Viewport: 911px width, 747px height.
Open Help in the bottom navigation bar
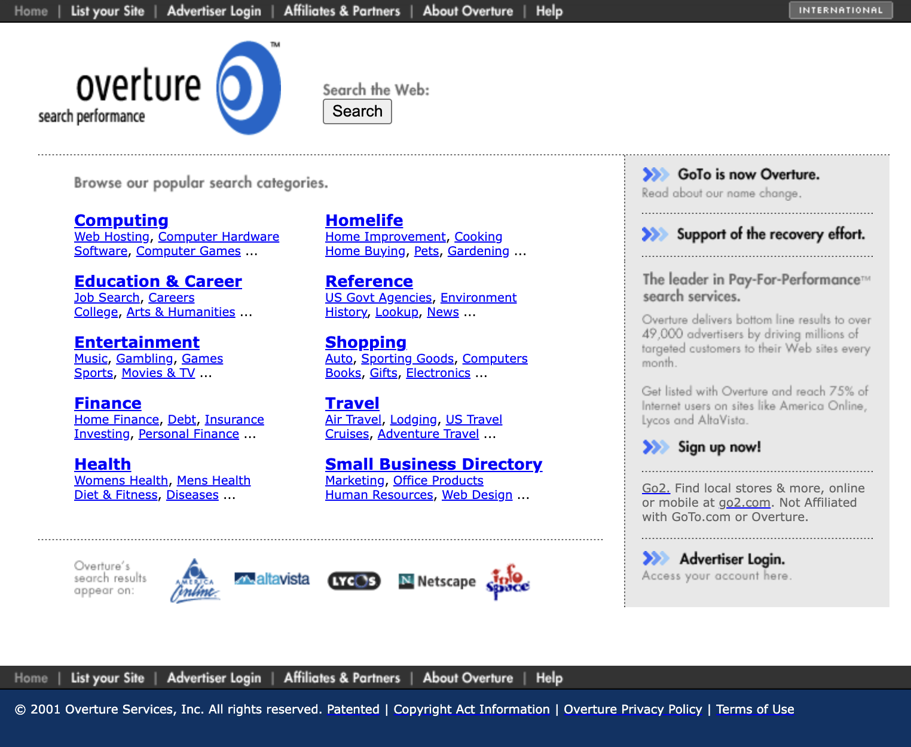pyautogui.click(x=549, y=678)
